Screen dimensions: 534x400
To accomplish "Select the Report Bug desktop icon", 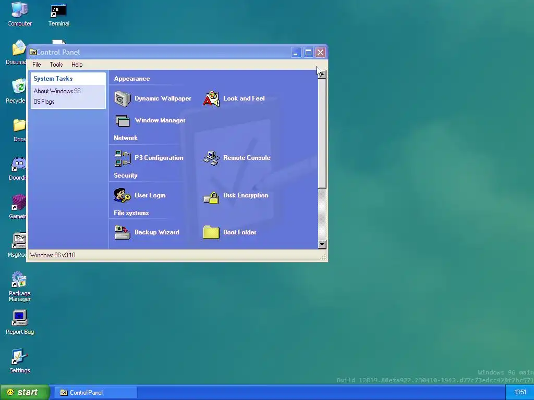I will click(x=19, y=318).
